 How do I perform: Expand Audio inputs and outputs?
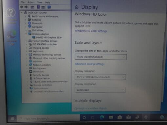coord(26,16)
